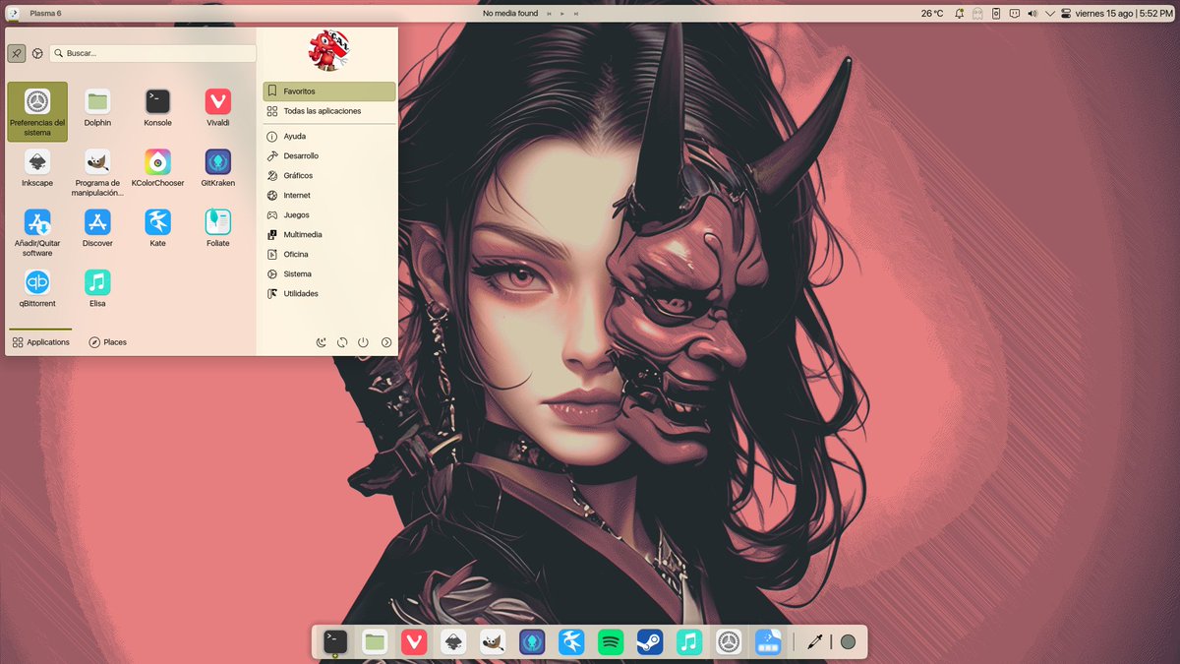Open the Internet category

point(329,196)
